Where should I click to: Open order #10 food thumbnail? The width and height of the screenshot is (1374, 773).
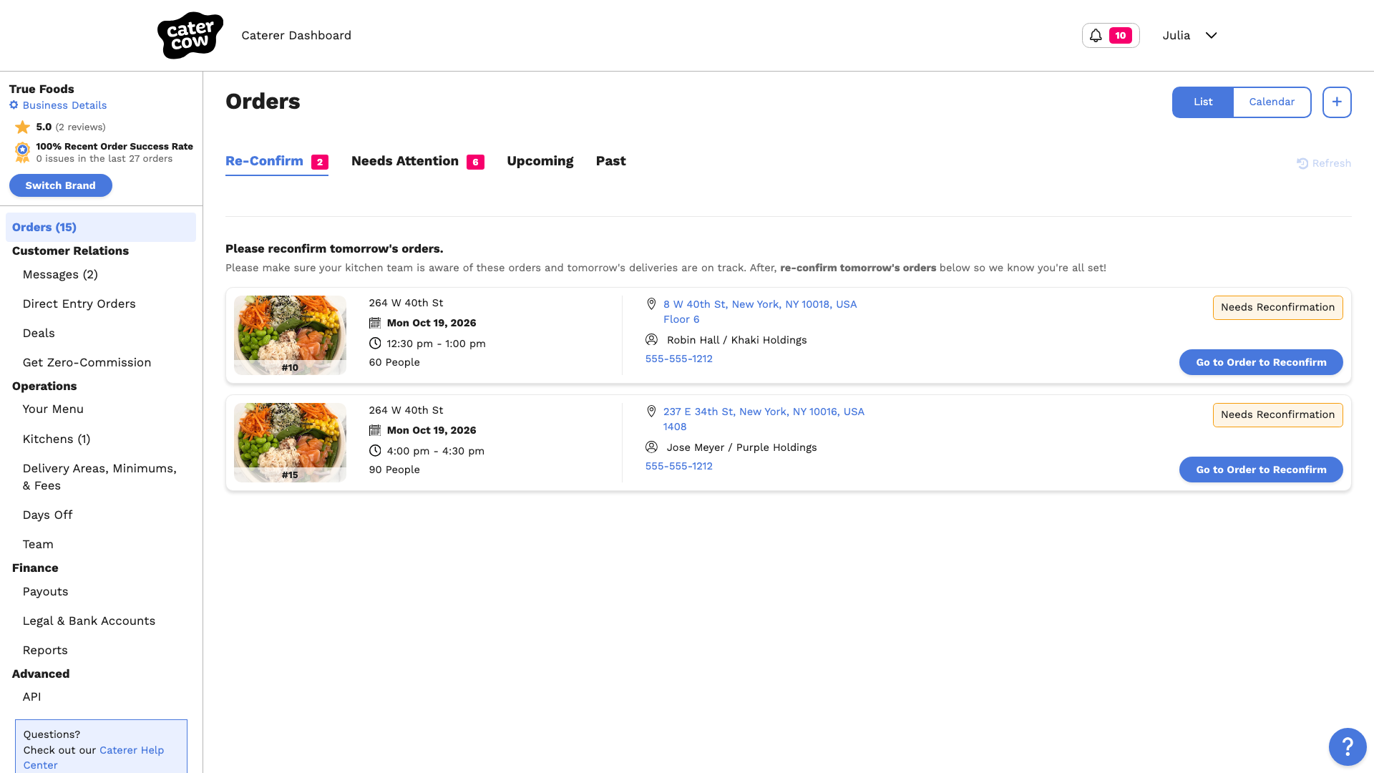click(x=290, y=335)
